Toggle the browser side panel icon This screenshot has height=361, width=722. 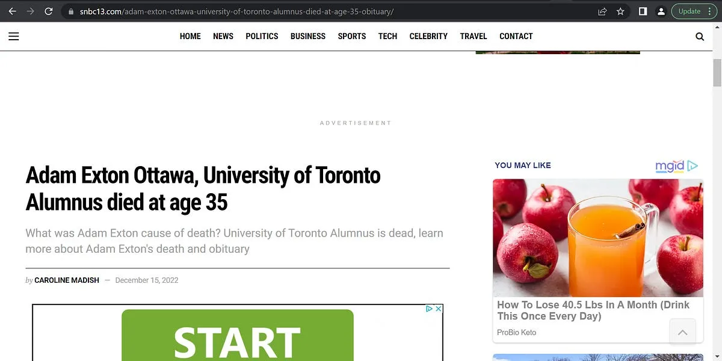click(x=643, y=11)
